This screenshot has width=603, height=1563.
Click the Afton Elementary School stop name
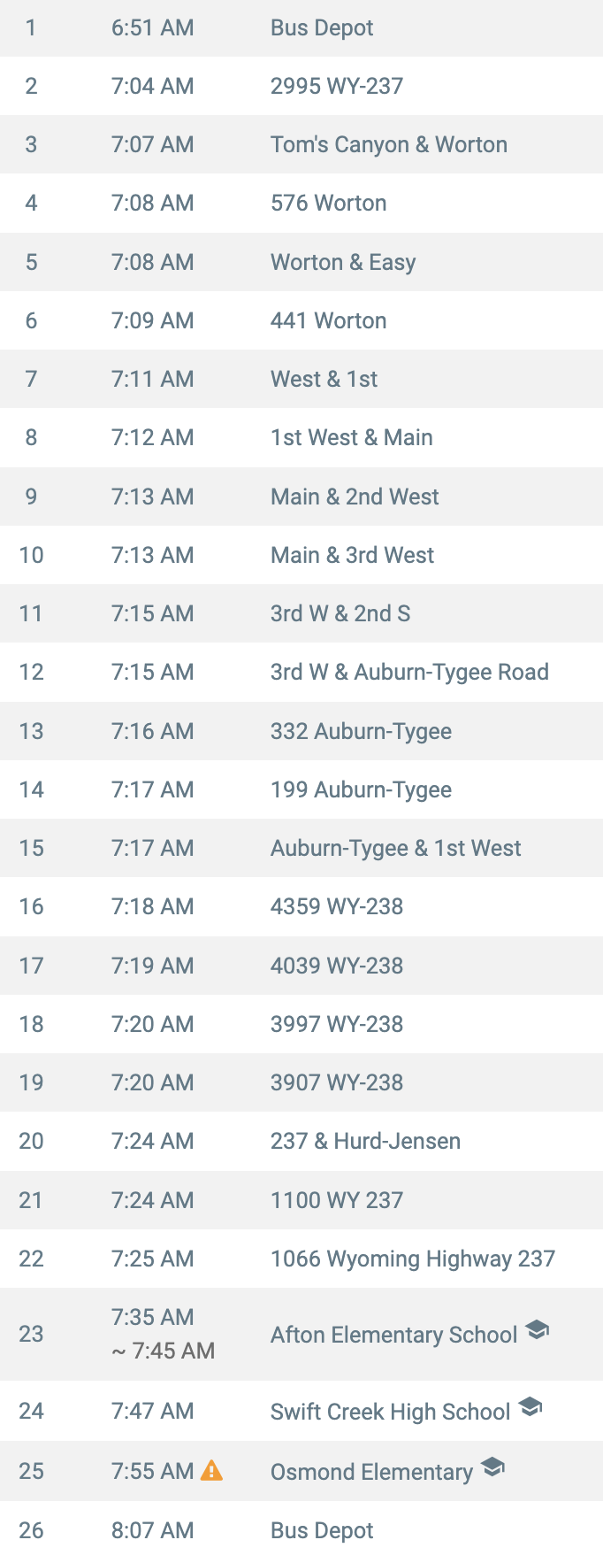393,1335
